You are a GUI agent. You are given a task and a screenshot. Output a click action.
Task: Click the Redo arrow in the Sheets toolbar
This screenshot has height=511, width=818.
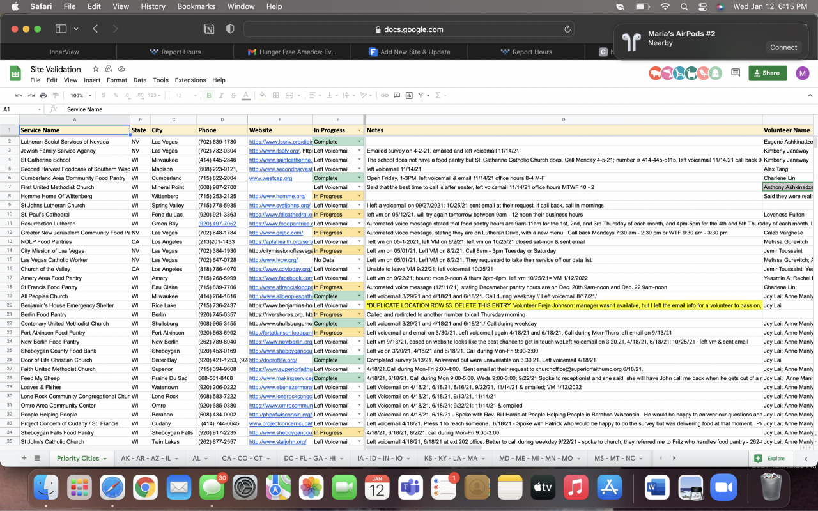[31, 95]
